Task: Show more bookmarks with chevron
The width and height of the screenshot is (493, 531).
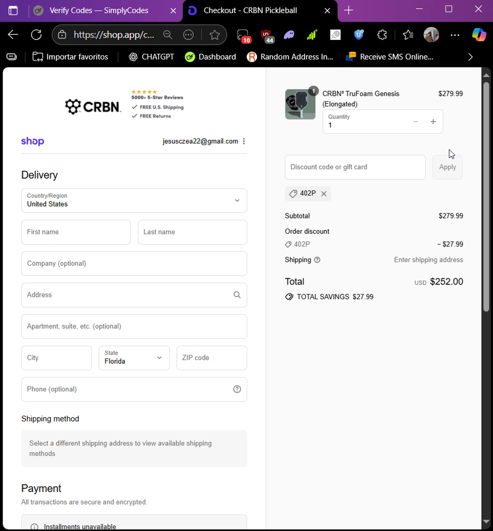Action: tap(470, 57)
